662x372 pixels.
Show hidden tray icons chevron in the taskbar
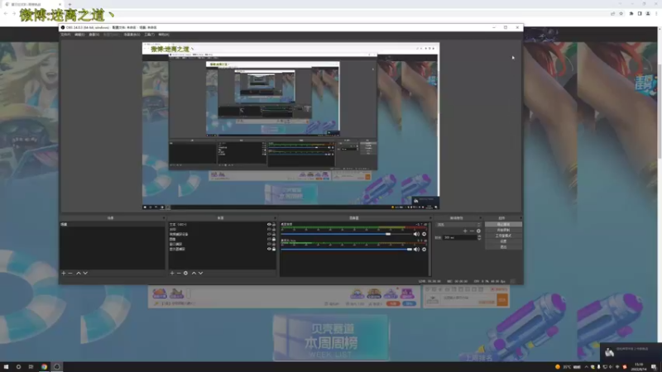(586, 367)
